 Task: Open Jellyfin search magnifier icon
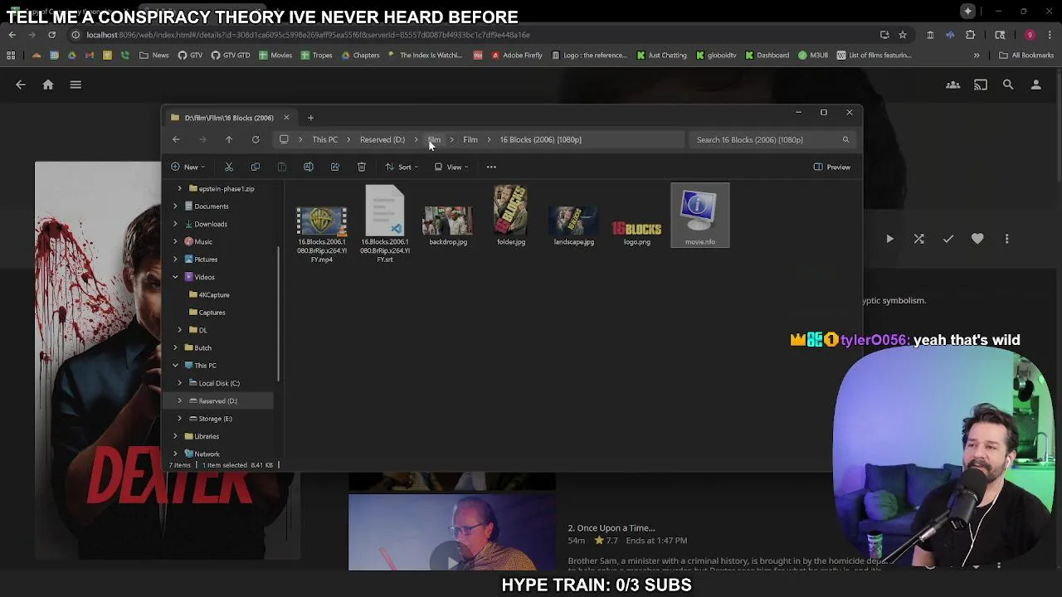1008,85
